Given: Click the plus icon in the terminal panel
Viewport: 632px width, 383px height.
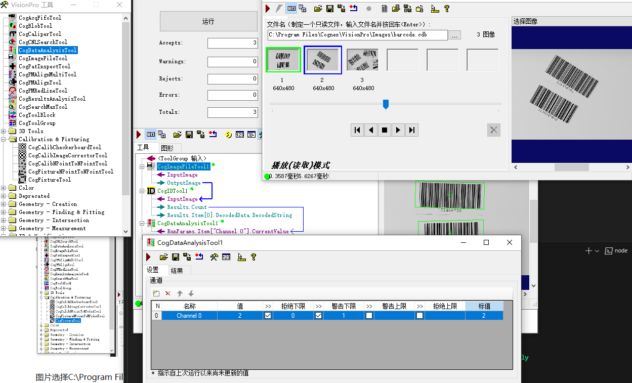Looking at the screenshot, I should click(x=588, y=251).
